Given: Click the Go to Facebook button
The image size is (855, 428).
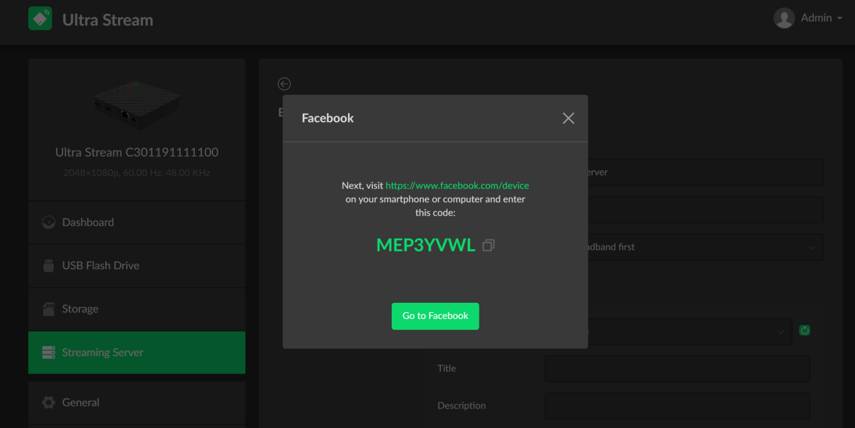Looking at the screenshot, I should point(436,316).
